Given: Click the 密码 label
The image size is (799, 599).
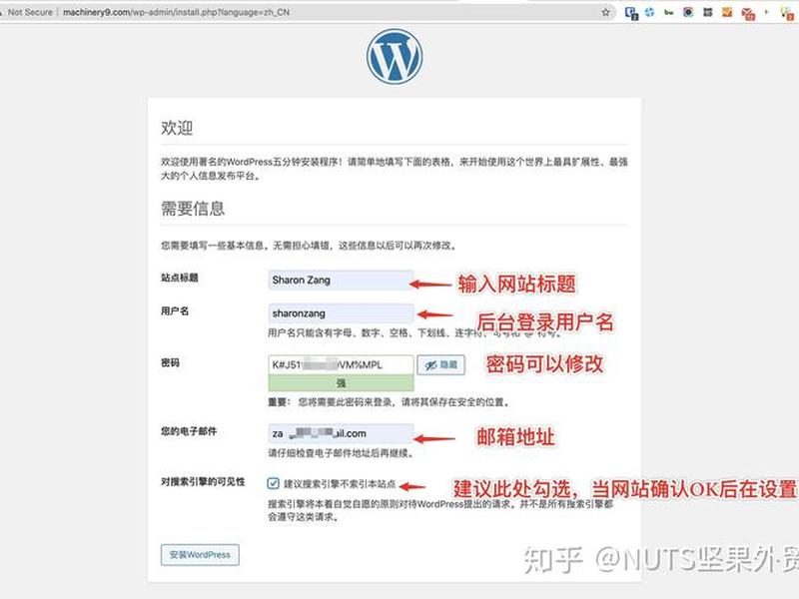Looking at the screenshot, I should tap(170, 362).
